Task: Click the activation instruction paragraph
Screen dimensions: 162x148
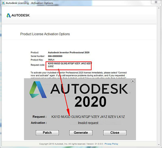Action: click(78, 74)
